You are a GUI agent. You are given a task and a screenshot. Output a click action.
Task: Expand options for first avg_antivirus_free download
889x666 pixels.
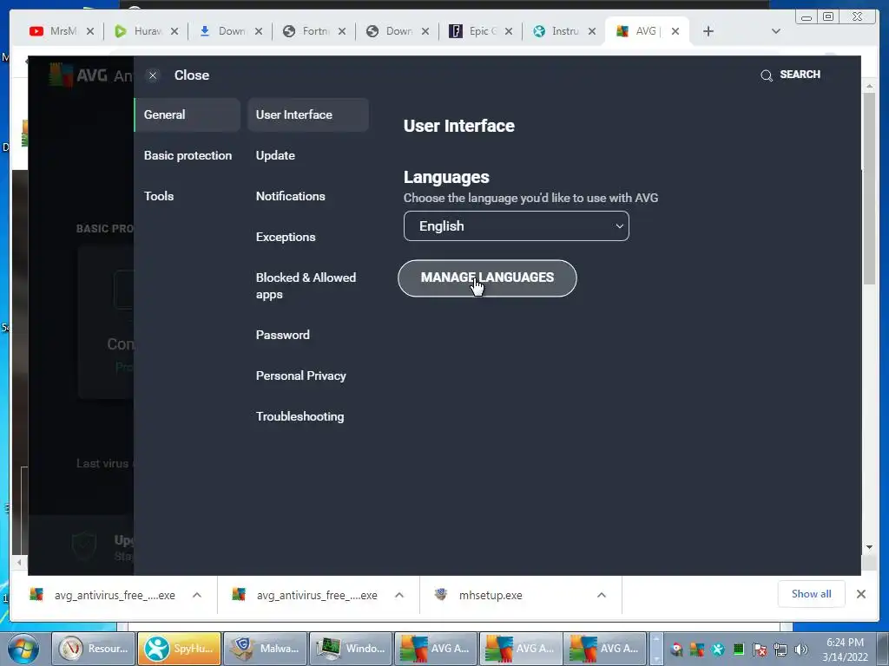coord(197,595)
